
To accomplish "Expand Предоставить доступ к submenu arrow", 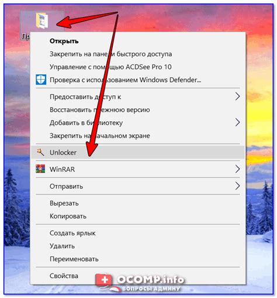I will (237, 97).
